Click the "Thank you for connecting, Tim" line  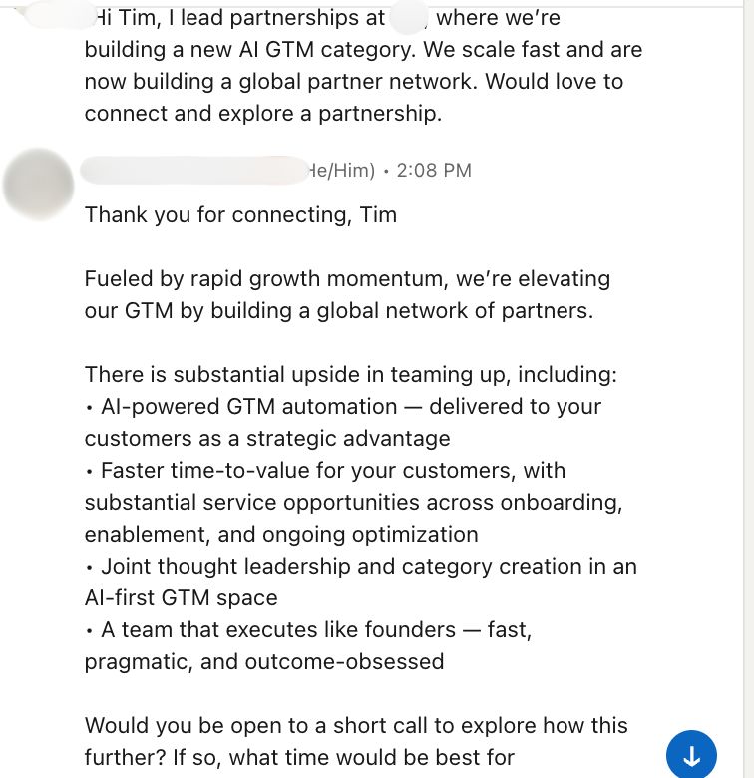[240, 215]
